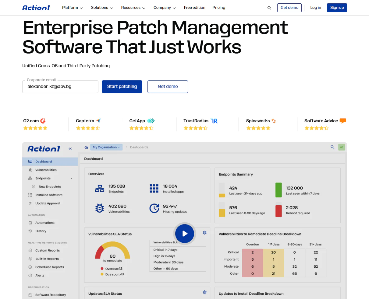This screenshot has height=299, width=369.
Task: Click the Action1 logo in header
Action: point(36,8)
